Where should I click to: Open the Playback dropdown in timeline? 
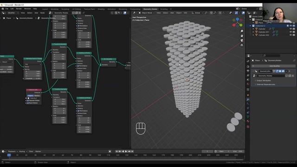point(13,151)
